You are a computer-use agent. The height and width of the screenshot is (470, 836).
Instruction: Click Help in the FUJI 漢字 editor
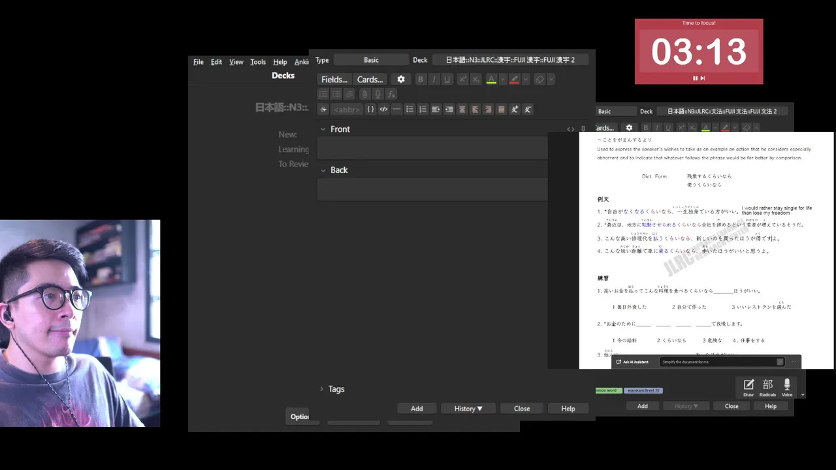(x=568, y=409)
